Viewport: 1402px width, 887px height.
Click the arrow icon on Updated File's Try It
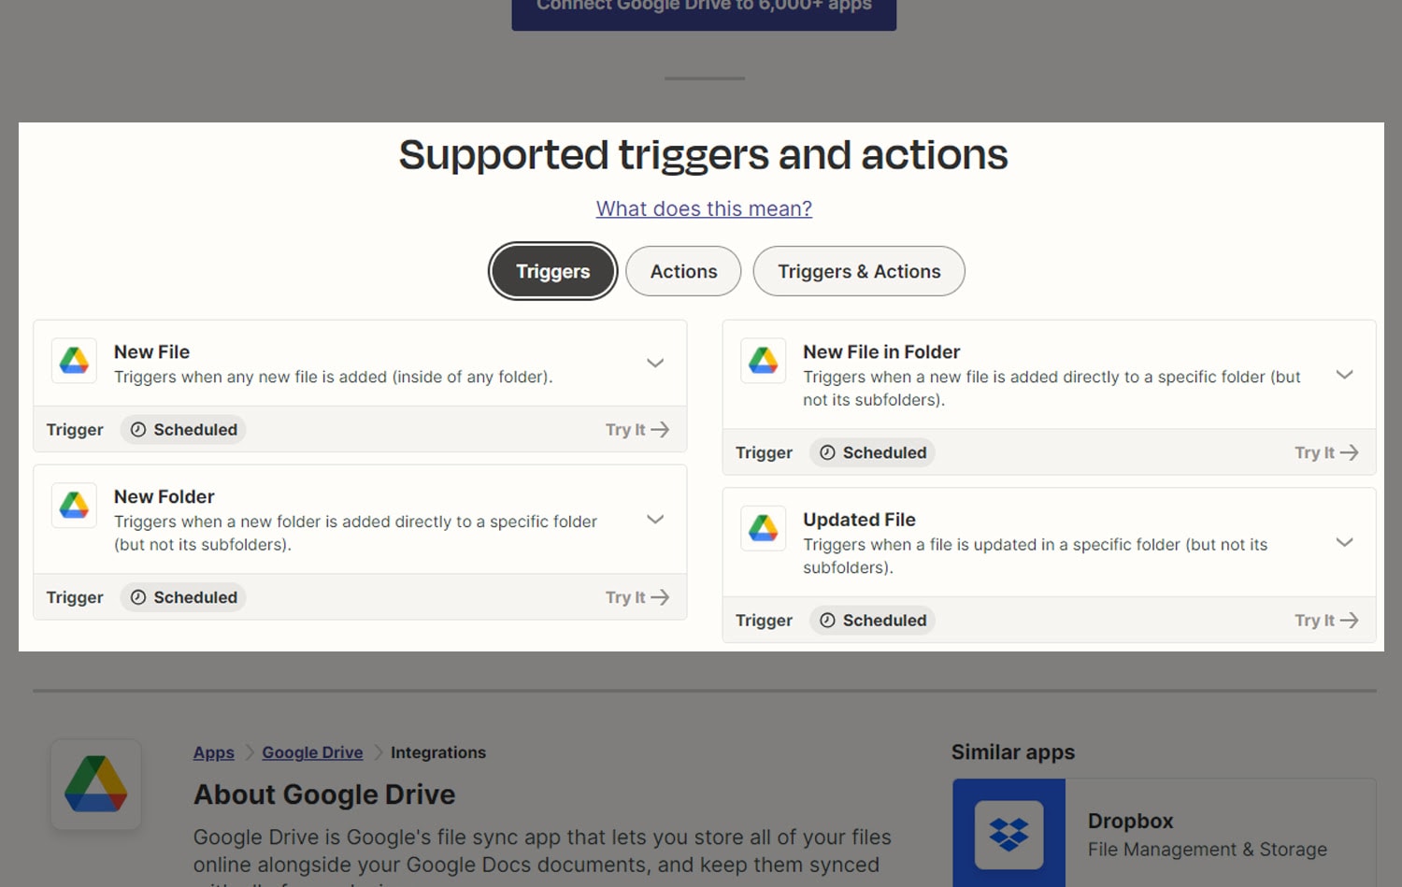[1350, 620]
